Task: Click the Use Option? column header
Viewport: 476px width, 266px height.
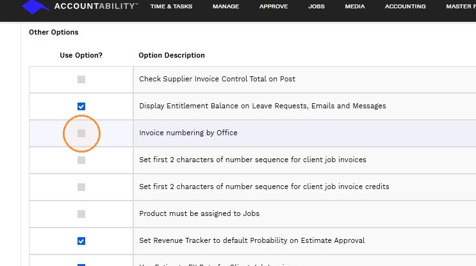Action: coord(81,55)
